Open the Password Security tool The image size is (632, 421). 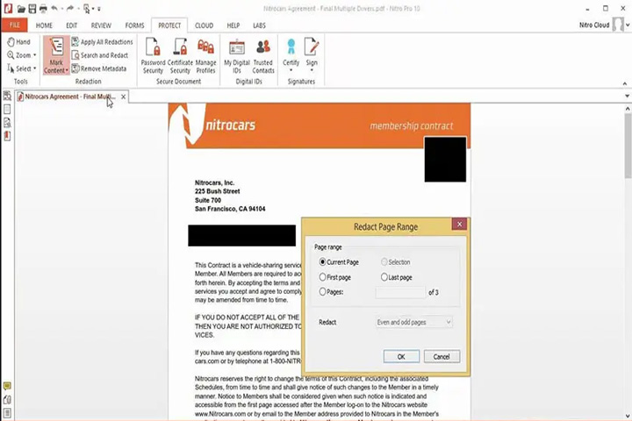point(153,55)
